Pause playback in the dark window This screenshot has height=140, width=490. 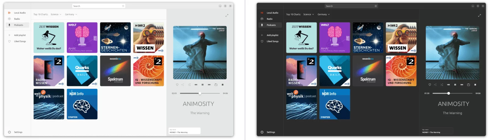pyautogui.click(x=455, y=85)
